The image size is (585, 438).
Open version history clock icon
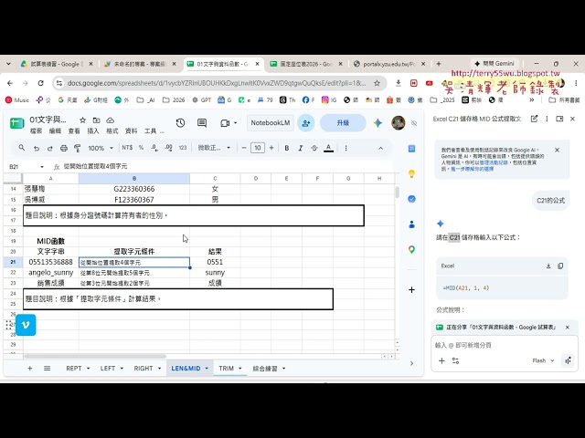click(x=180, y=123)
